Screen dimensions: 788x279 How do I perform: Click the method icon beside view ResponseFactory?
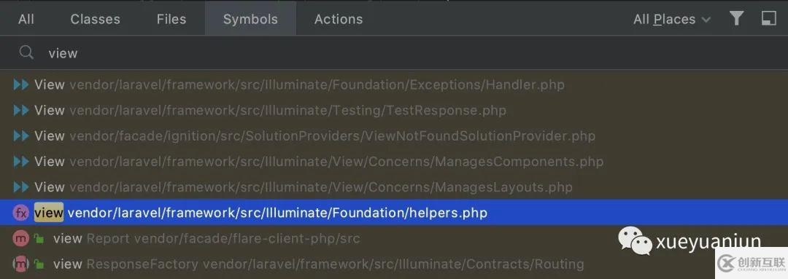point(20,264)
